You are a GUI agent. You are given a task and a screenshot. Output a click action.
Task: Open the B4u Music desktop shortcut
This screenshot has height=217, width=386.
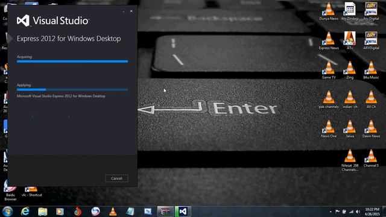[x=371, y=71]
